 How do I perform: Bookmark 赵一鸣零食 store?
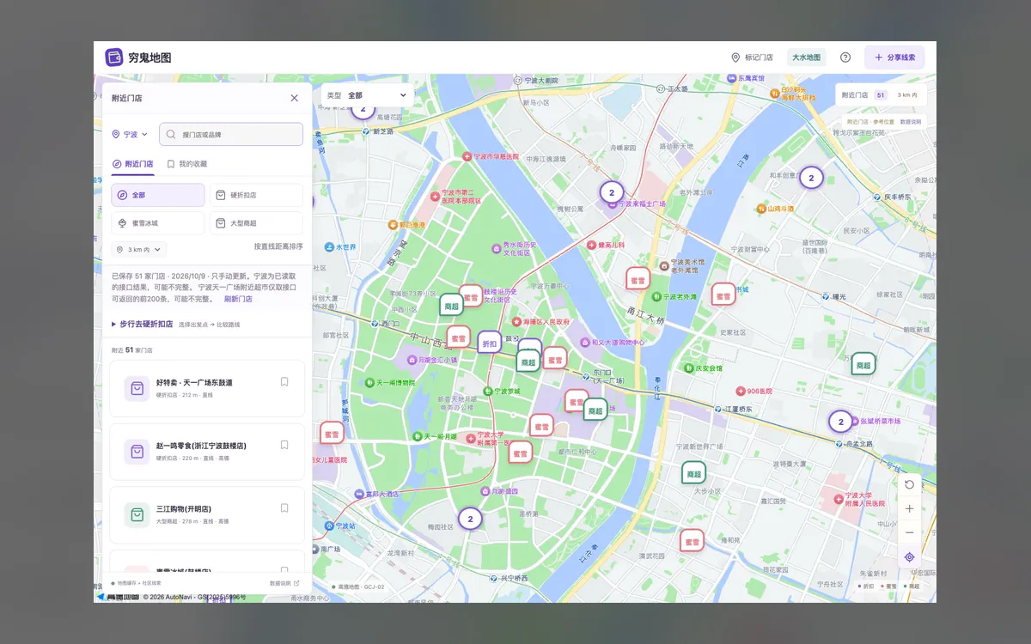(284, 445)
